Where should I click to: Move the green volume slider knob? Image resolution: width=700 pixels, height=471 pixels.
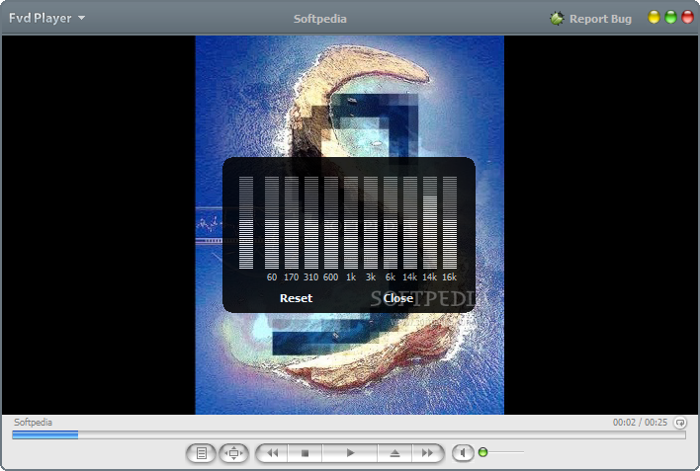482,452
